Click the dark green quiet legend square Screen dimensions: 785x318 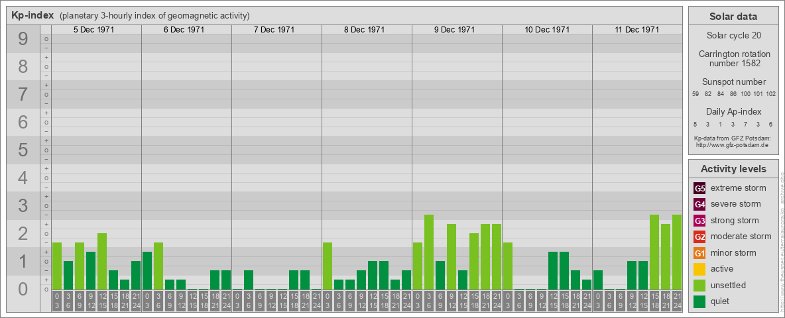click(x=699, y=301)
